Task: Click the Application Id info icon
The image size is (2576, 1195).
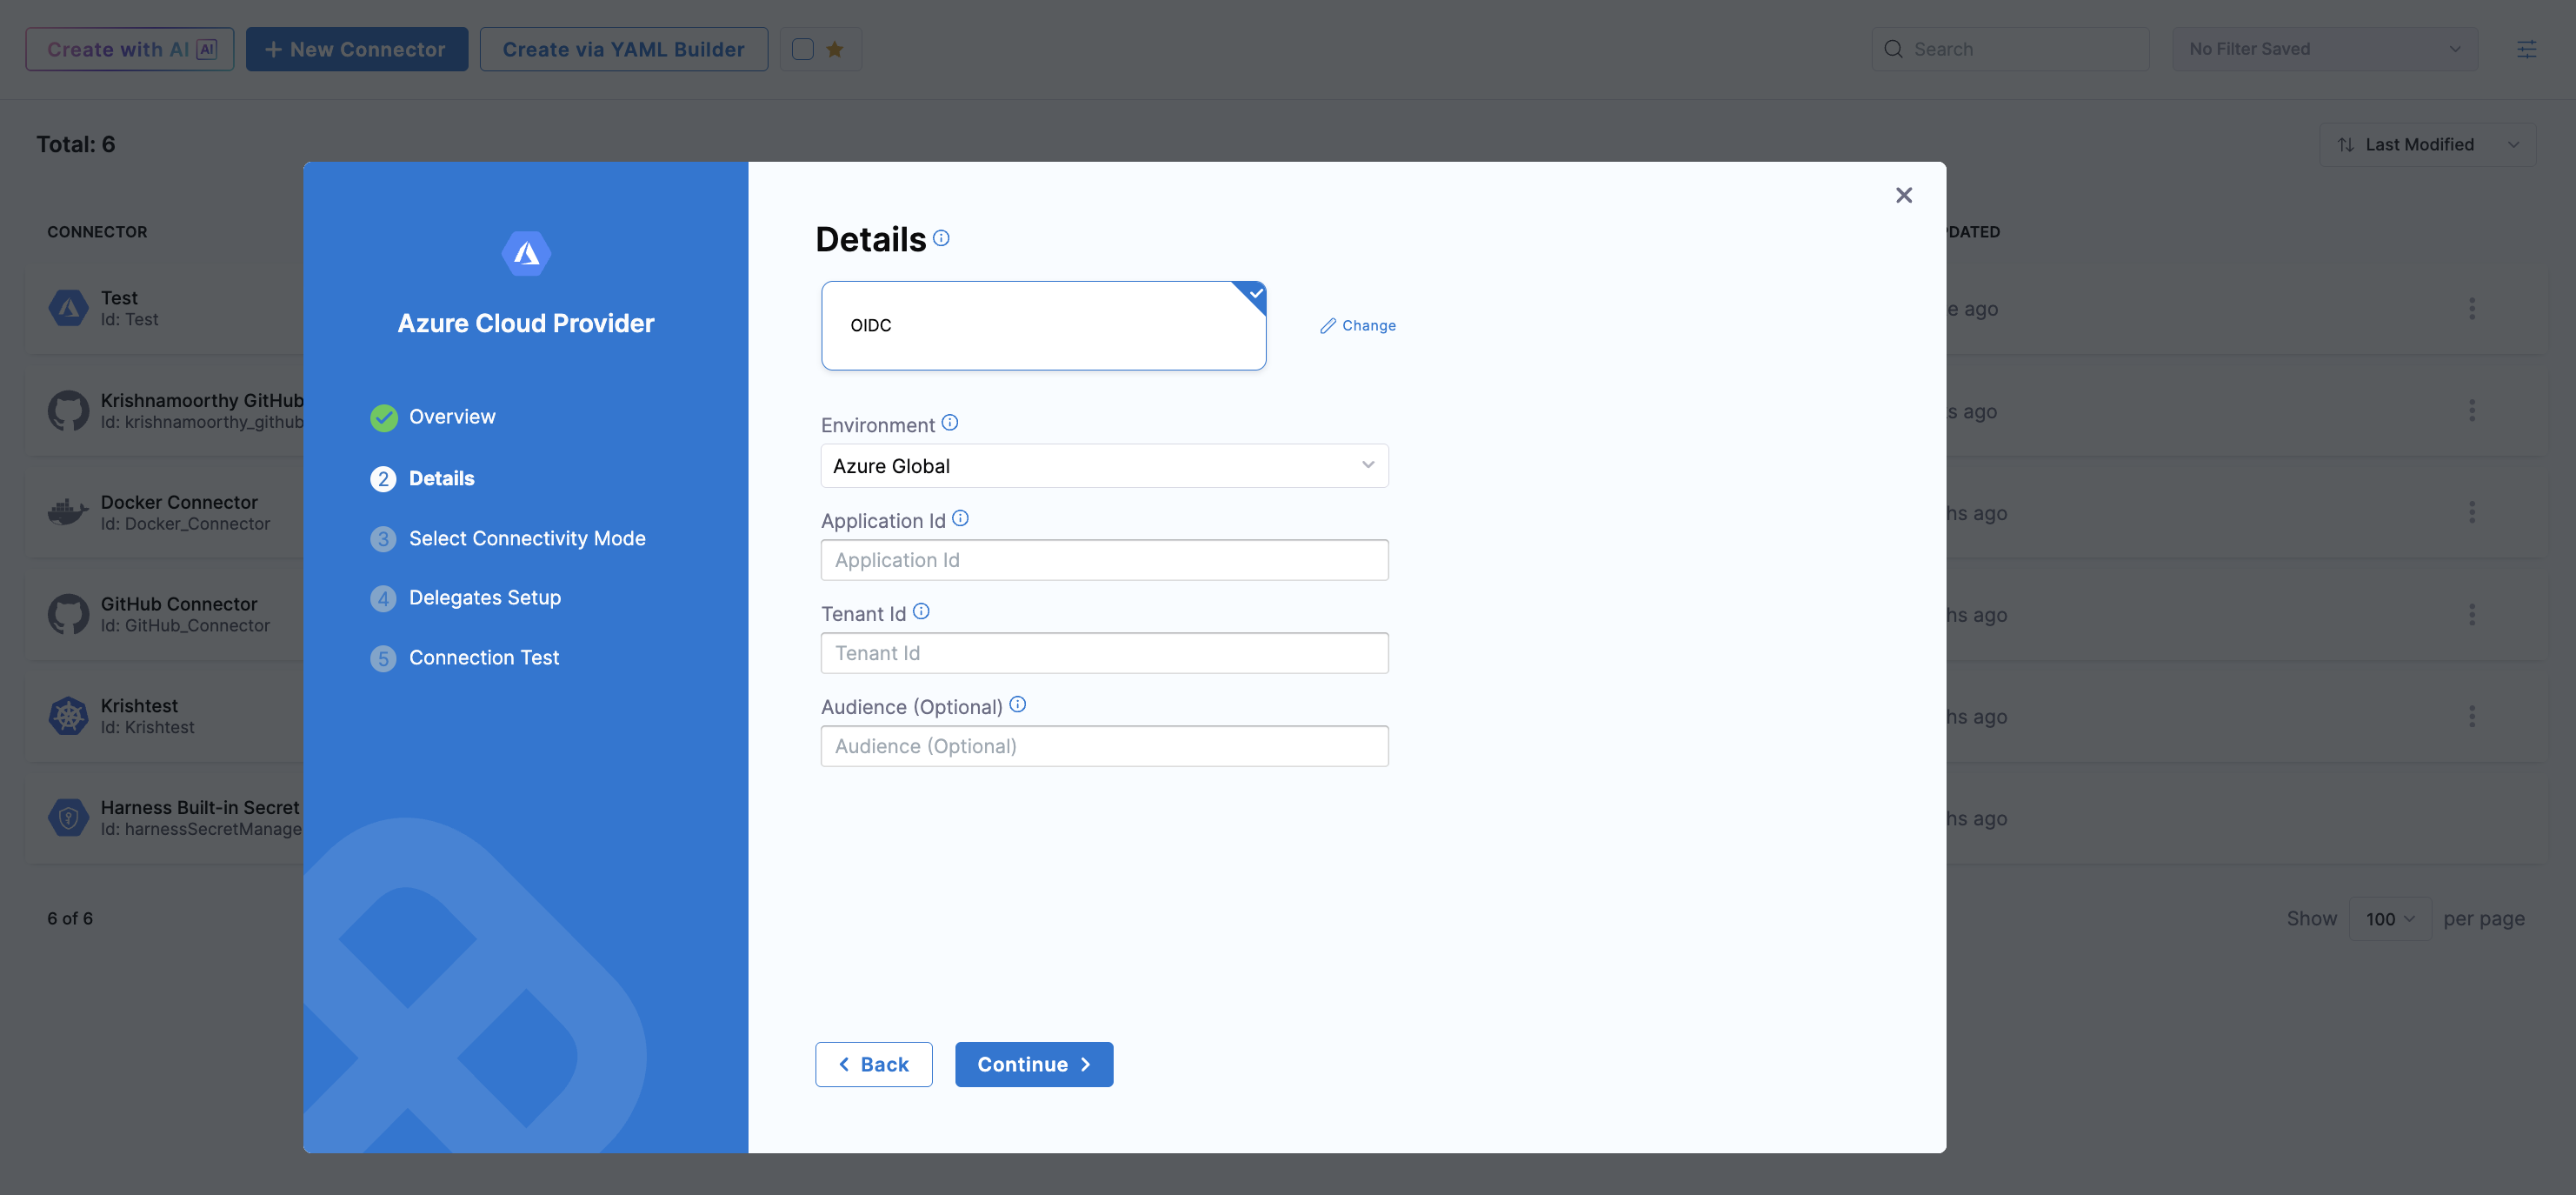Action: [x=960, y=518]
